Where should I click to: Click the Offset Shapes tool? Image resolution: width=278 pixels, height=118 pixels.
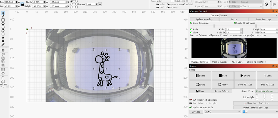(3, 50)
